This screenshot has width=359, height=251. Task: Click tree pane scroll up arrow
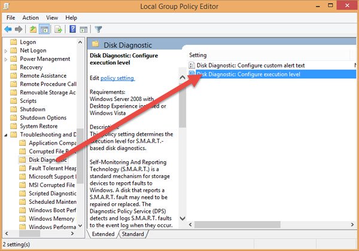80,42
